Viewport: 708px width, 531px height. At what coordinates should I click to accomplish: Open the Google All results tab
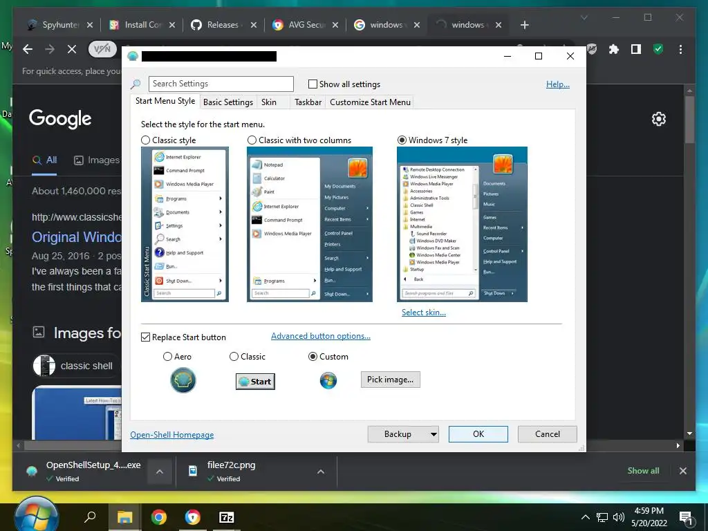pos(45,160)
